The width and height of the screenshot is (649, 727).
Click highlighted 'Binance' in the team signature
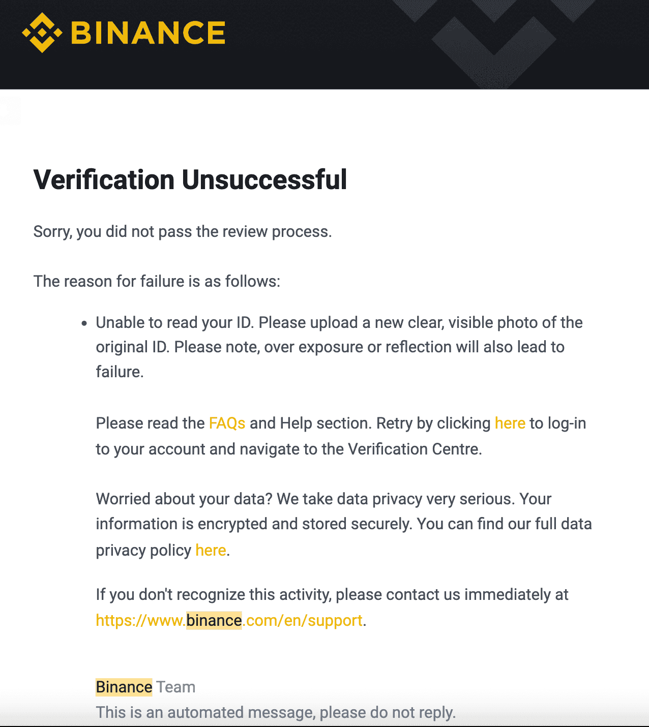point(124,687)
